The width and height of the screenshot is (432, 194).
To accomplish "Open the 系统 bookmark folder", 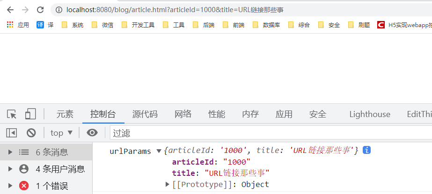I will click(73, 25).
